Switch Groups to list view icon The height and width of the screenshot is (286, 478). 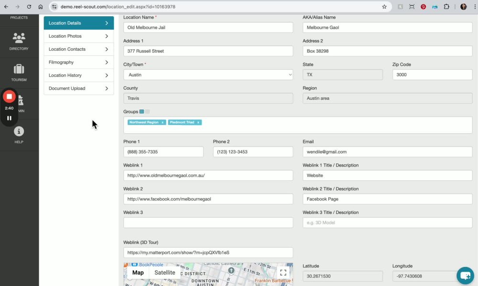(148, 111)
